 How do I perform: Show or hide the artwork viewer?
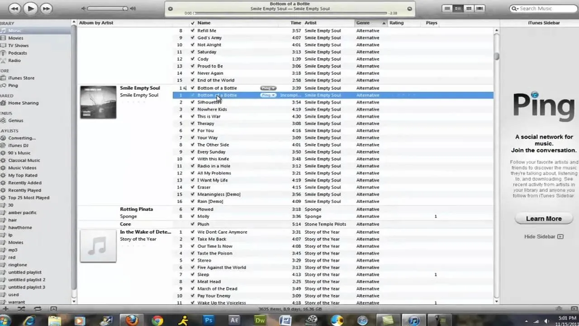(x=54, y=309)
